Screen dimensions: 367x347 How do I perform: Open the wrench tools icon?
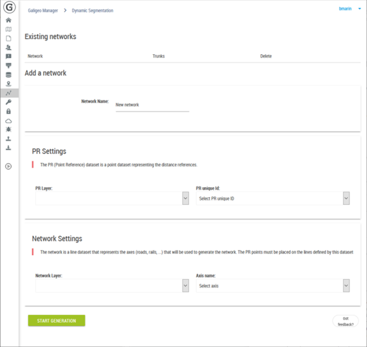pyautogui.click(x=8, y=102)
